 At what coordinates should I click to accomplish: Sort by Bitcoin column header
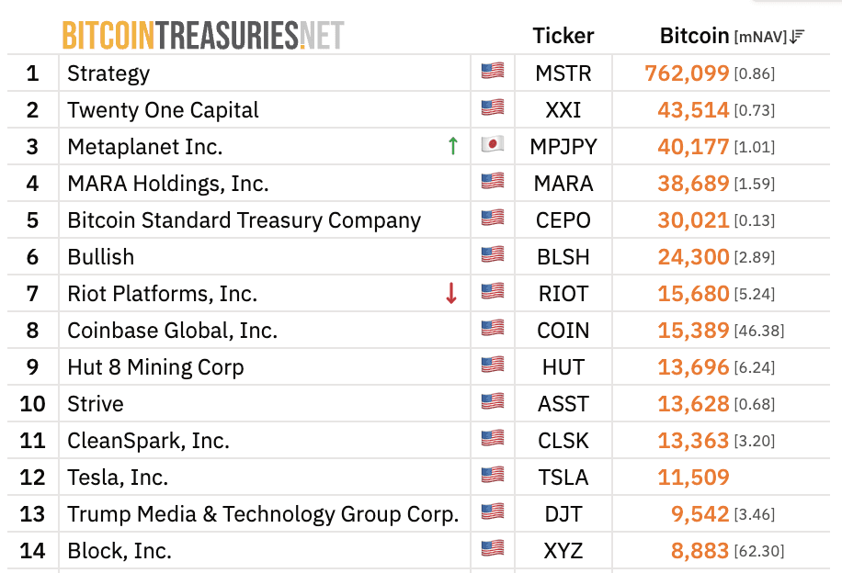tap(694, 36)
